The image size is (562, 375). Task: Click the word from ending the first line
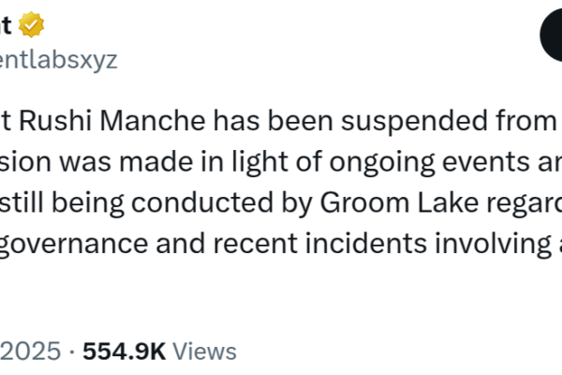tap(526, 121)
